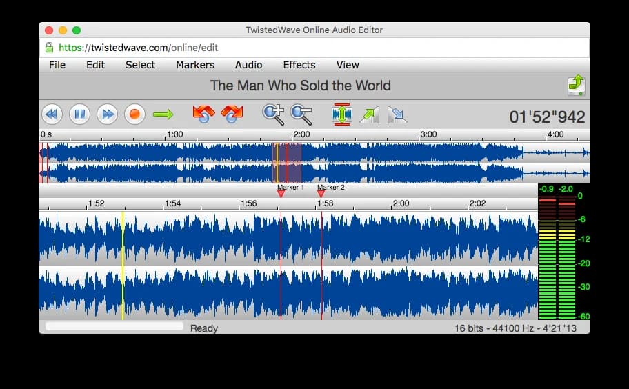Select the Marker 2 red triangle
The width and height of the screenshot is (629, 389).
(x=321, y=194)
